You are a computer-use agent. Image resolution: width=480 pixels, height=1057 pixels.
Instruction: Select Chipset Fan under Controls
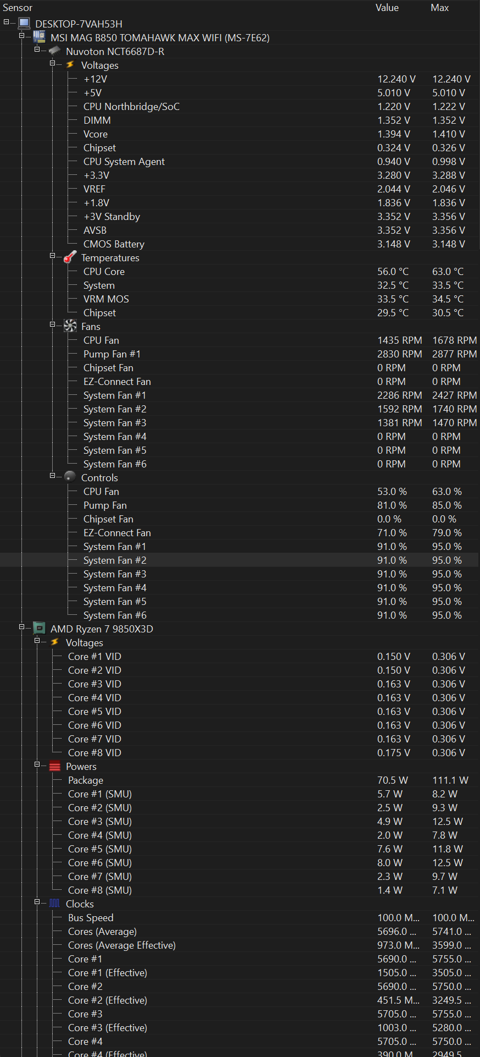(x=240, y=519)
